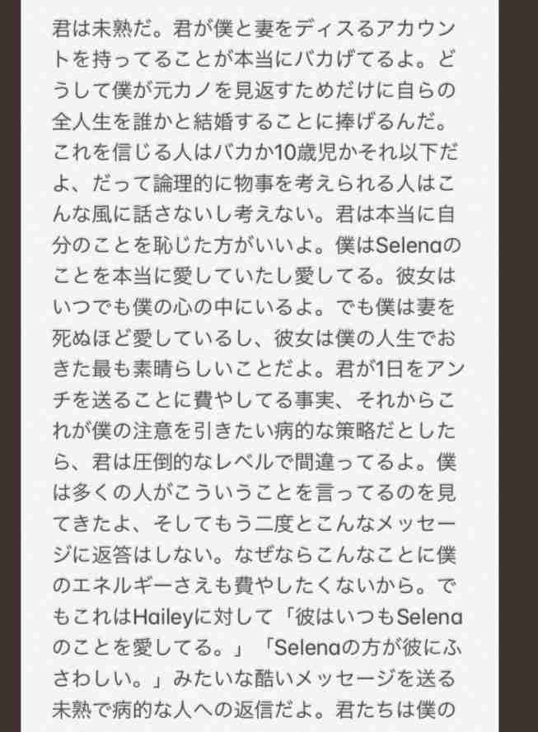The width and height of the screenshot is (538, 732).
Task: Click the word 結婚 in the text
Action: [214, 121]
